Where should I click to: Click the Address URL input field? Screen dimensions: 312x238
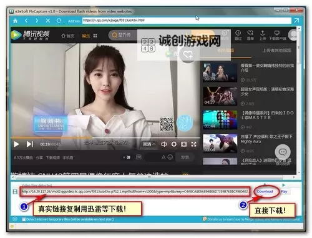187,21
